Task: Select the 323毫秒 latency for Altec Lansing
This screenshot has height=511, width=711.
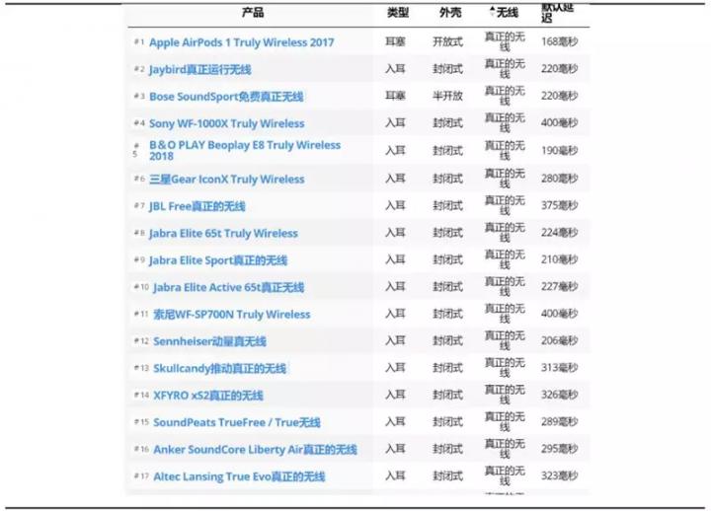Action: (x=559, y=475)
